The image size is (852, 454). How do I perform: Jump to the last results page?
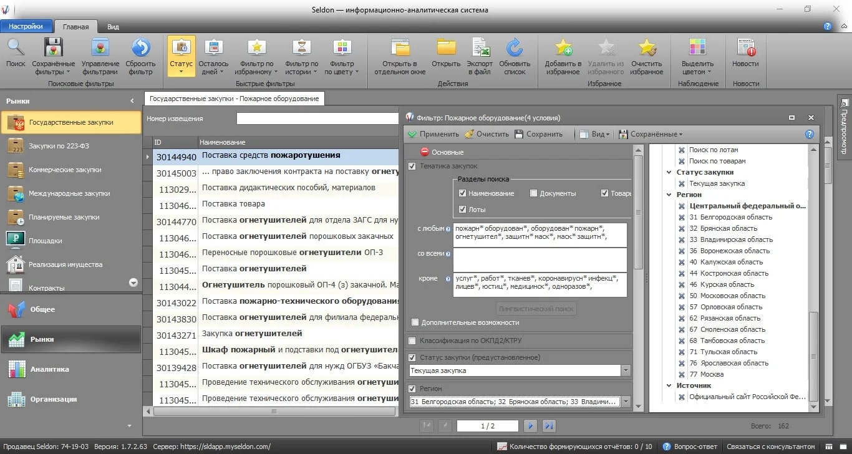[549, 426]
